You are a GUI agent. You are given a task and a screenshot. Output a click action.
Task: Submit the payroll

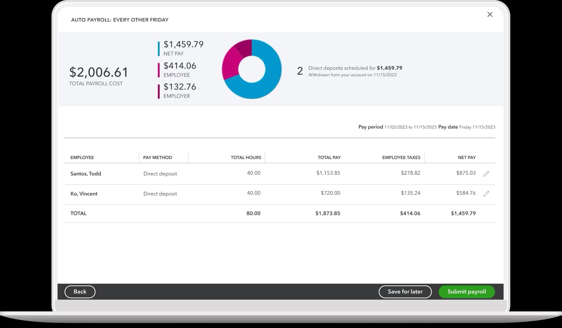[x=466, y=292]
